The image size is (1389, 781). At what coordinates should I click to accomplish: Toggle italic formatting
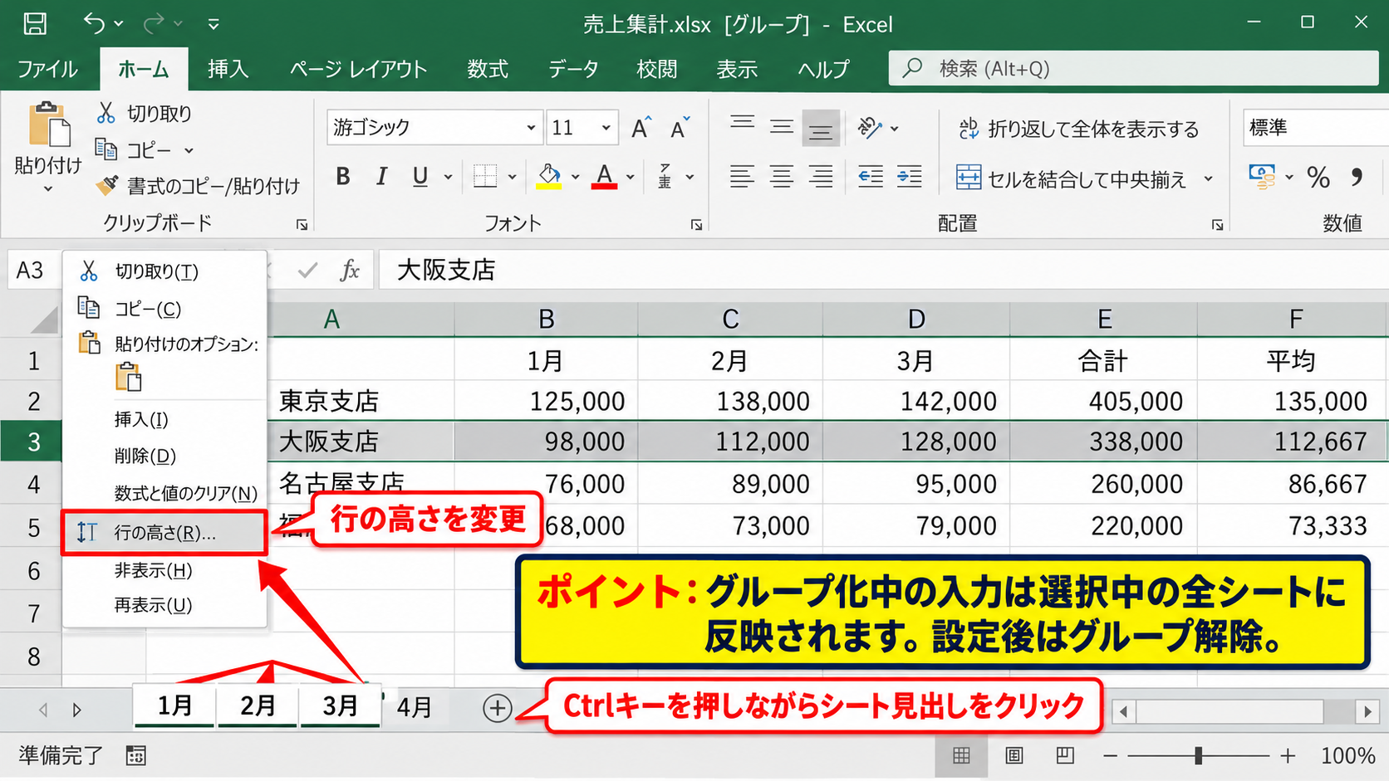[381, 176]
